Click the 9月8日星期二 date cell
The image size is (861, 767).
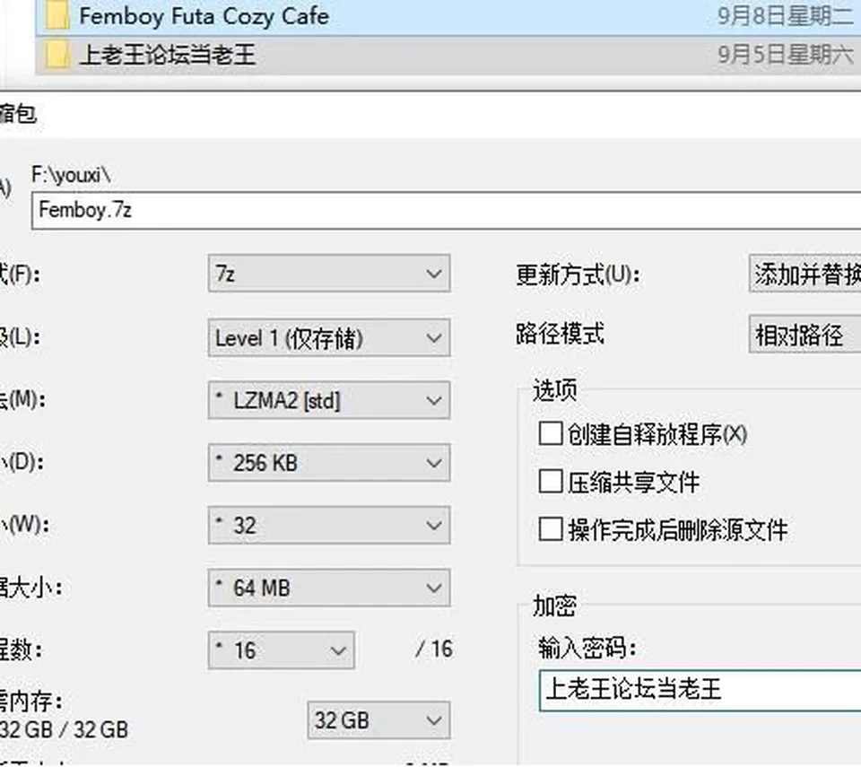pos(786,15)
